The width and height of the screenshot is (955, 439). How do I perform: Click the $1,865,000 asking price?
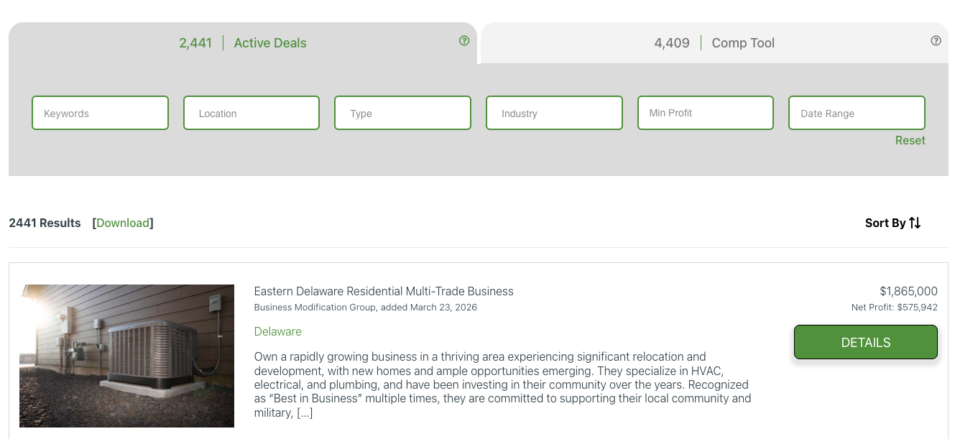click(x=908, y=291)
